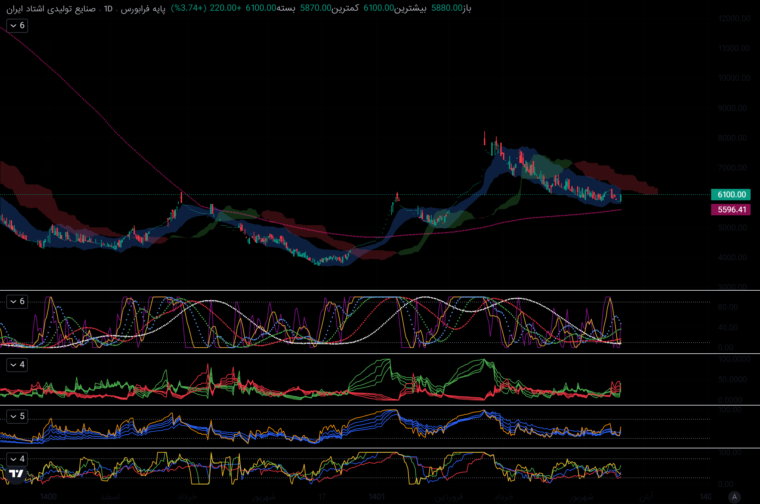Toggle the auto-scale A button
This screenshot has height=504, width=760.
coord(735,497)
